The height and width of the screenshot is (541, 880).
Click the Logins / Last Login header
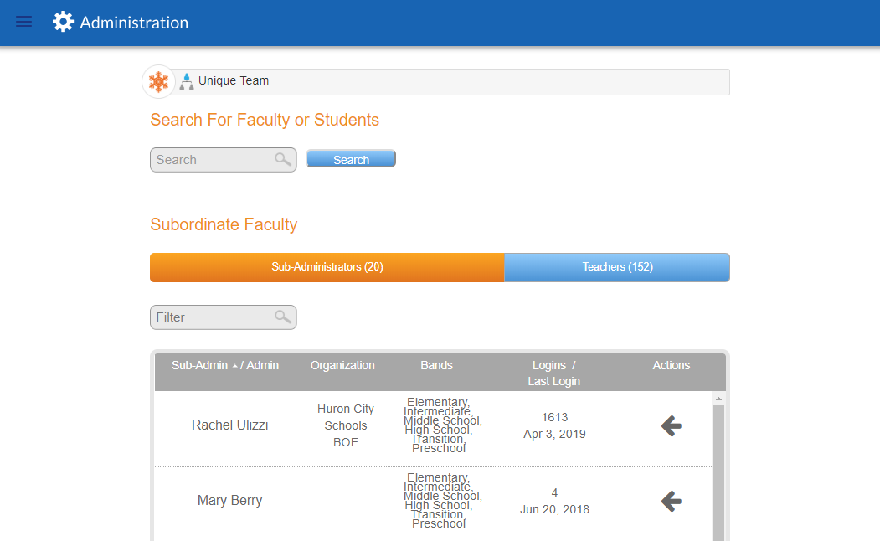pos(554,374)
